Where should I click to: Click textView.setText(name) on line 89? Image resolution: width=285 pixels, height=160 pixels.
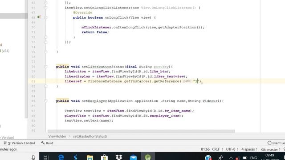(x=89, y=120)
